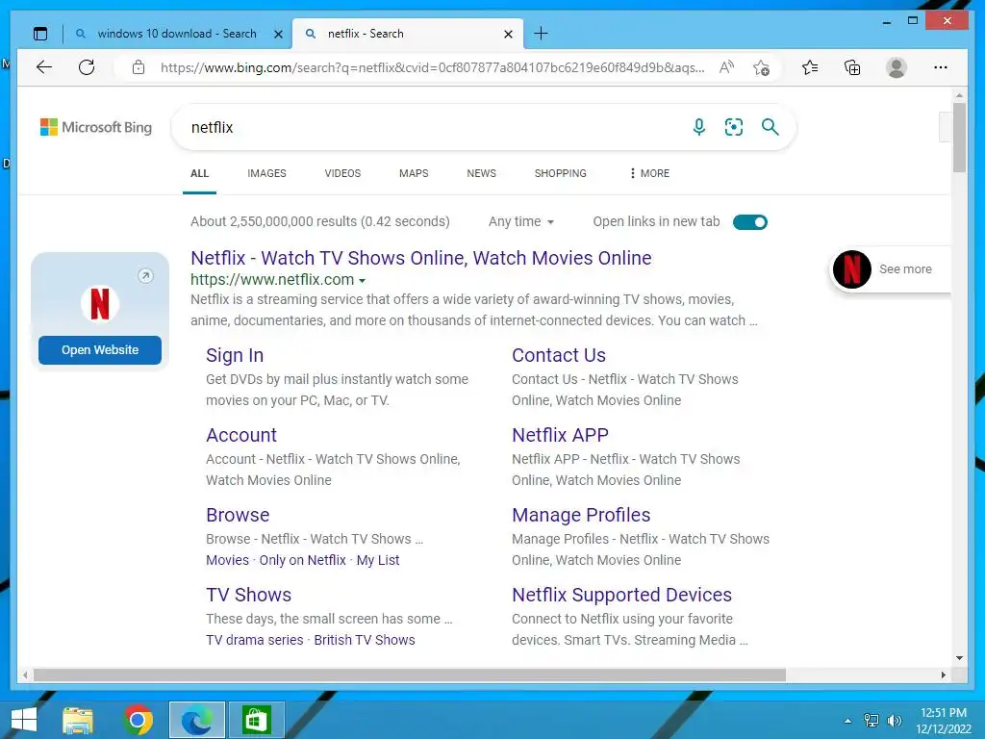
Task: View site information via the lock icon
Action: (x=139, y=67)
